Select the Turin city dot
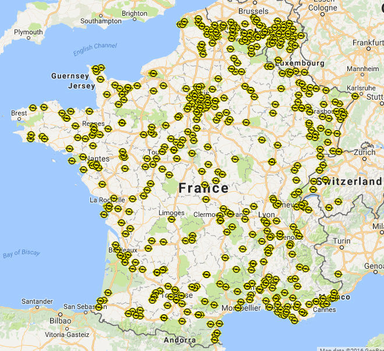Screen dimensions: 384x351 (341, 248)
